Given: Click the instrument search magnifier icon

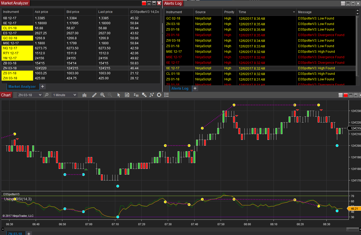Looking at the screenshot, I should coord(47,95).
